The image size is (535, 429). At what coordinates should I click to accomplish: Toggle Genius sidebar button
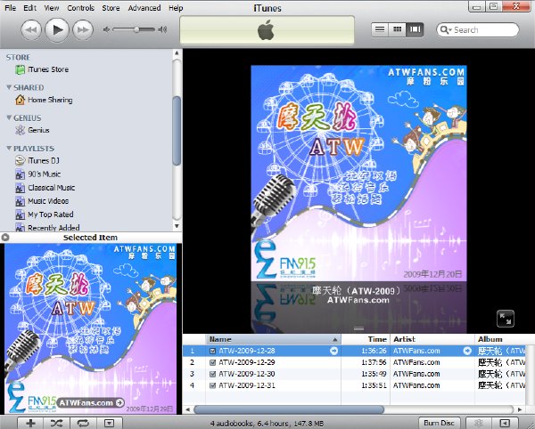505,423
